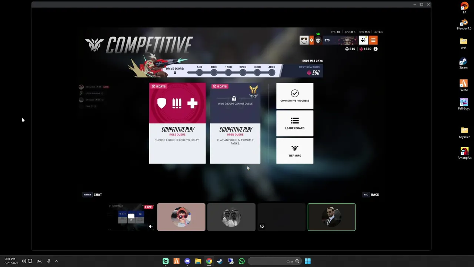Select Competitive Play Open Queue card
This screenshot has height=267, width=474.
tap(235, 123)
